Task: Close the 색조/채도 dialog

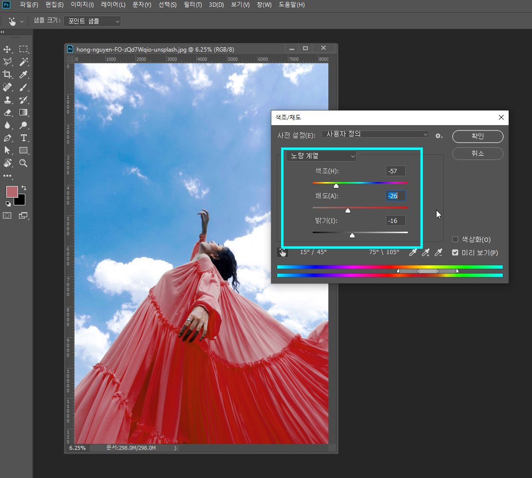Action: (501, 117)
